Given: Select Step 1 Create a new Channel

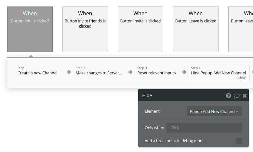Looking at the screenshot, I should coord(39,71).
